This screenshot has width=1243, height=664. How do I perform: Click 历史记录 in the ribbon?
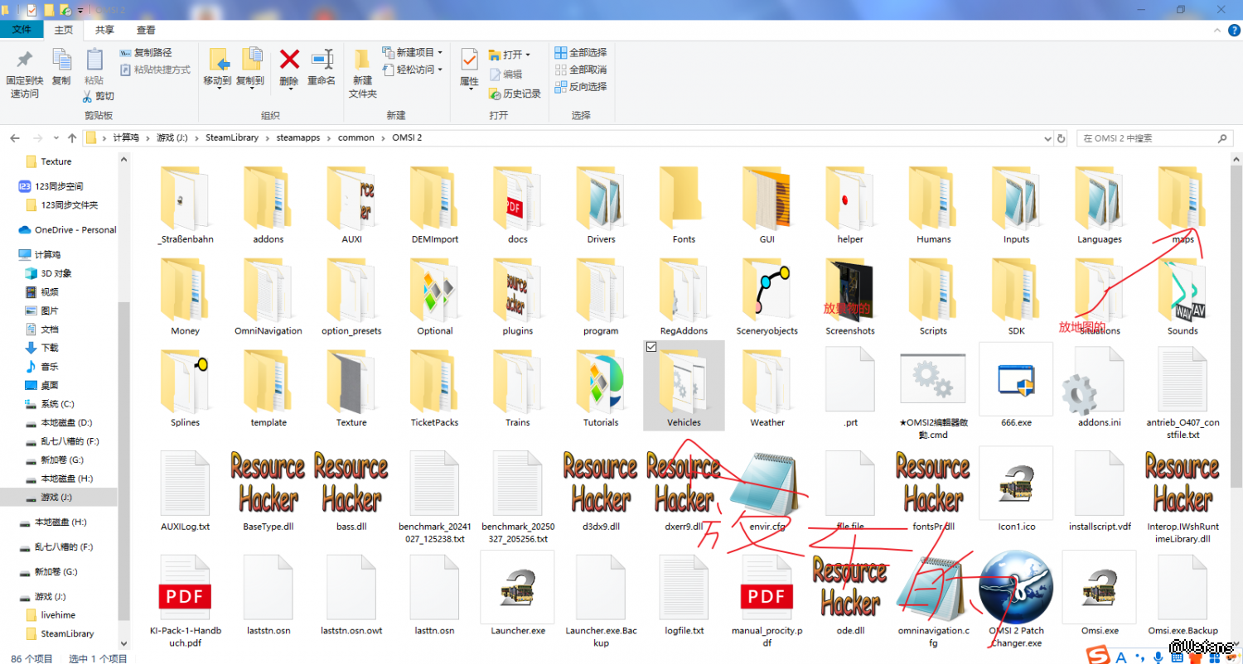point(515,94)
